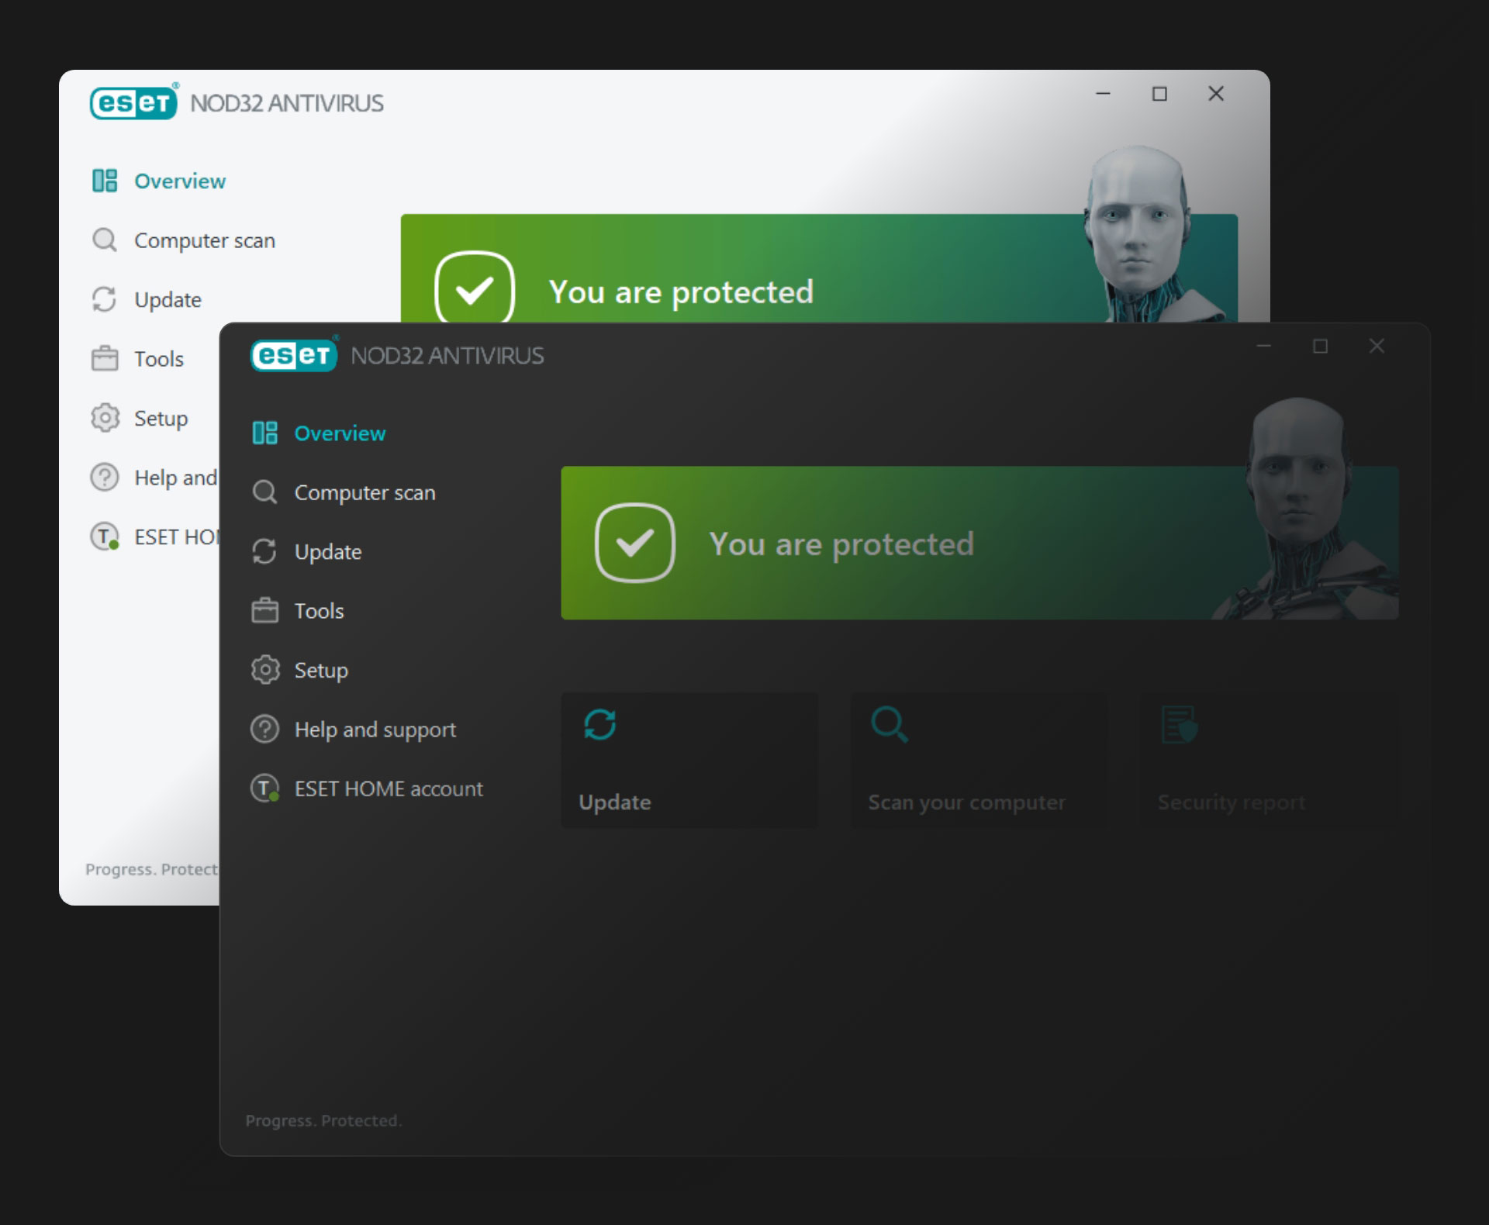
Task: Minimize the dark ESET window
Action: (x=1264, y=347)
